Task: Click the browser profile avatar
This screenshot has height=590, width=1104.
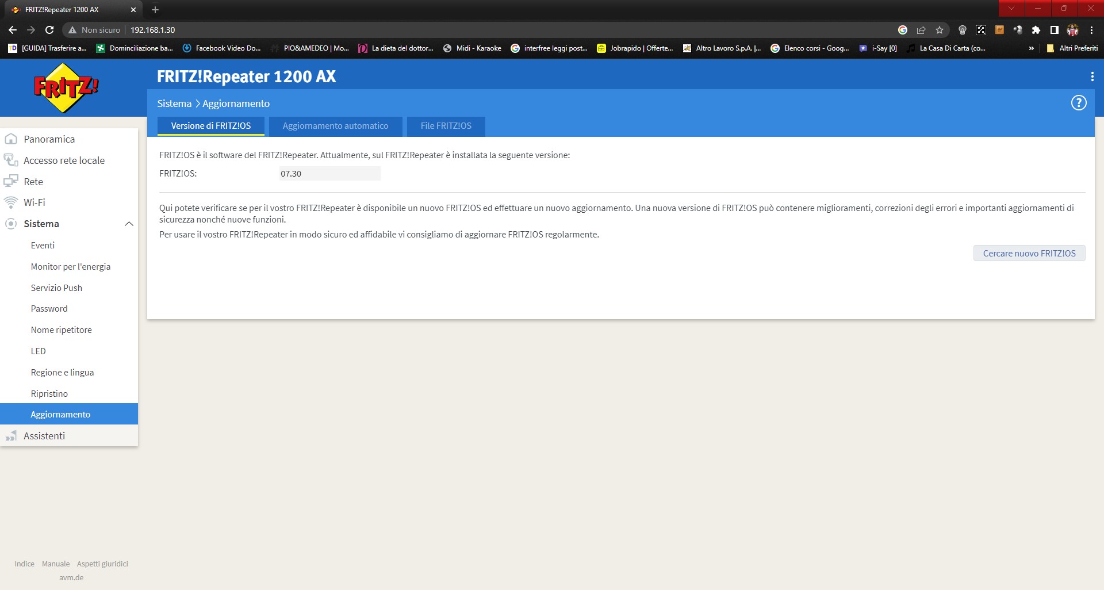Action: point(1073,30)
